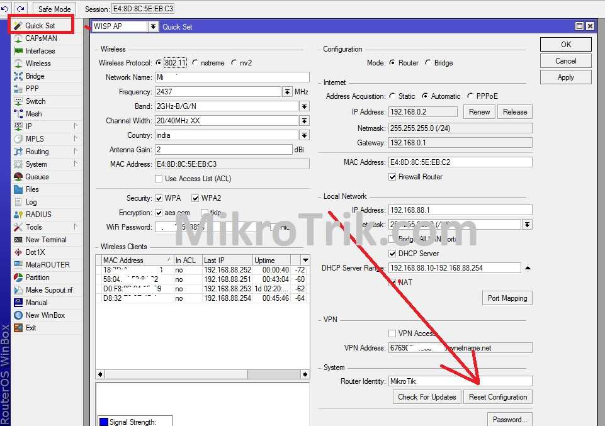Viewport: 605px width, 426px height.
Task: Expand the Routing submenu
Action: click(x=76, y=152)
